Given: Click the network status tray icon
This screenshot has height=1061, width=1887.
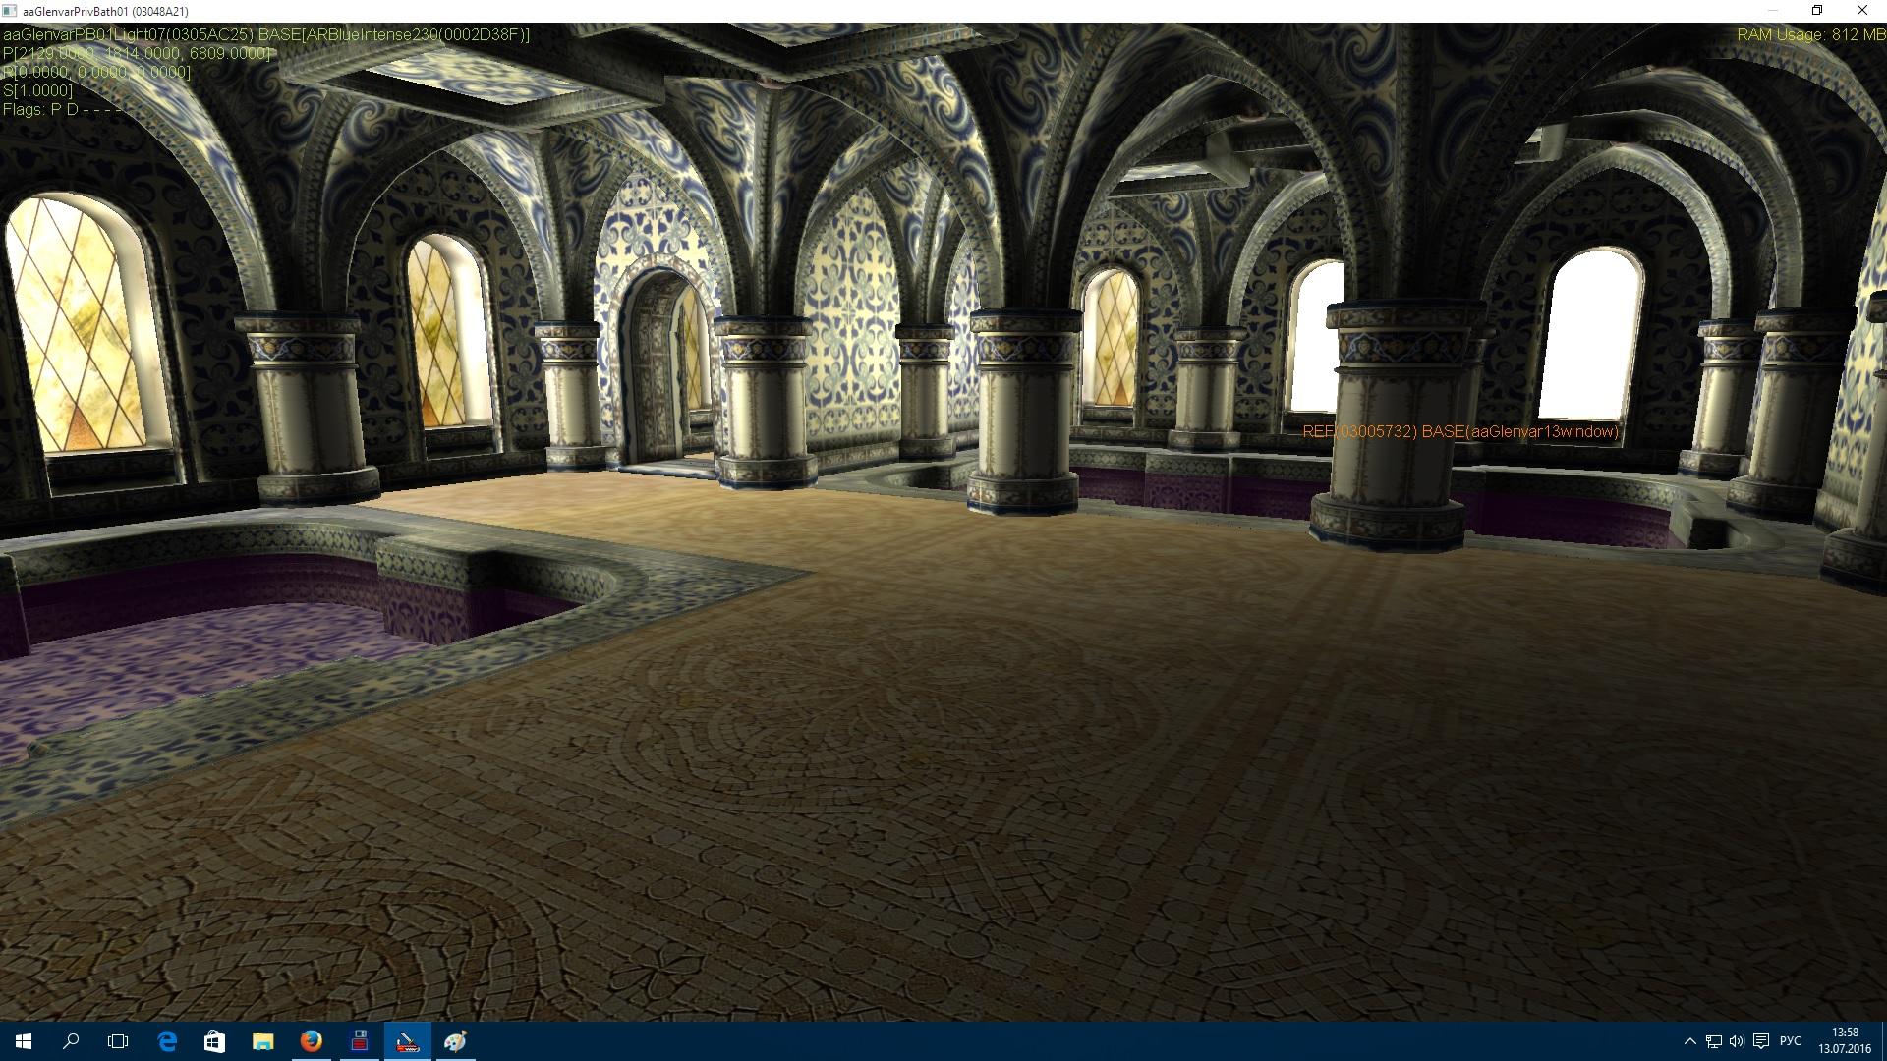Looking at the screenshot, I should click(1713, 1041).
